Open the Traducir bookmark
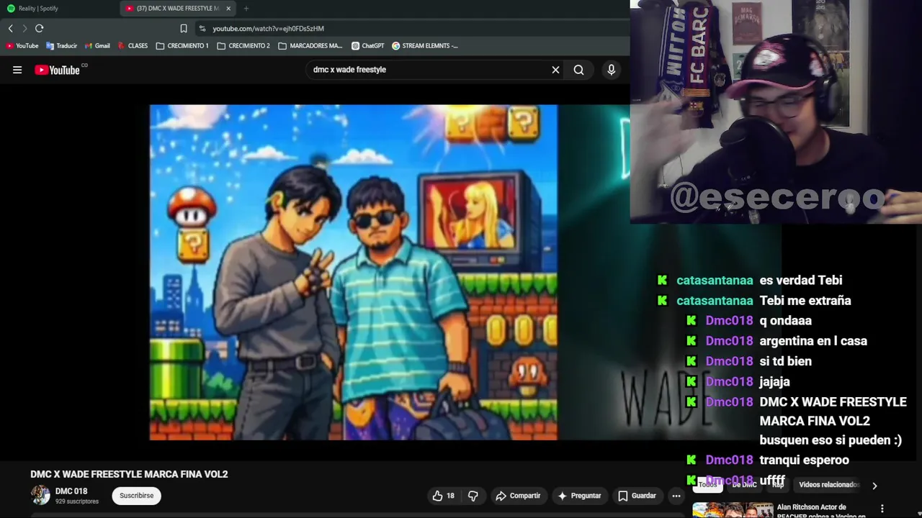922x518 pixels. pyautogui.click(x=61, y=45)
